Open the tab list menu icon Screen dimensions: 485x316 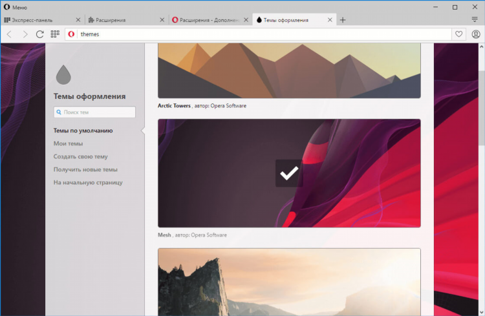pos(475,19)
